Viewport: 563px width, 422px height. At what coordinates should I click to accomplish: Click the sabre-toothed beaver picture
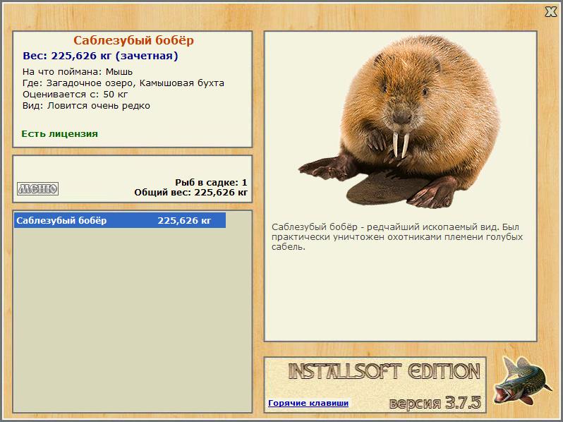pos(399,121)
